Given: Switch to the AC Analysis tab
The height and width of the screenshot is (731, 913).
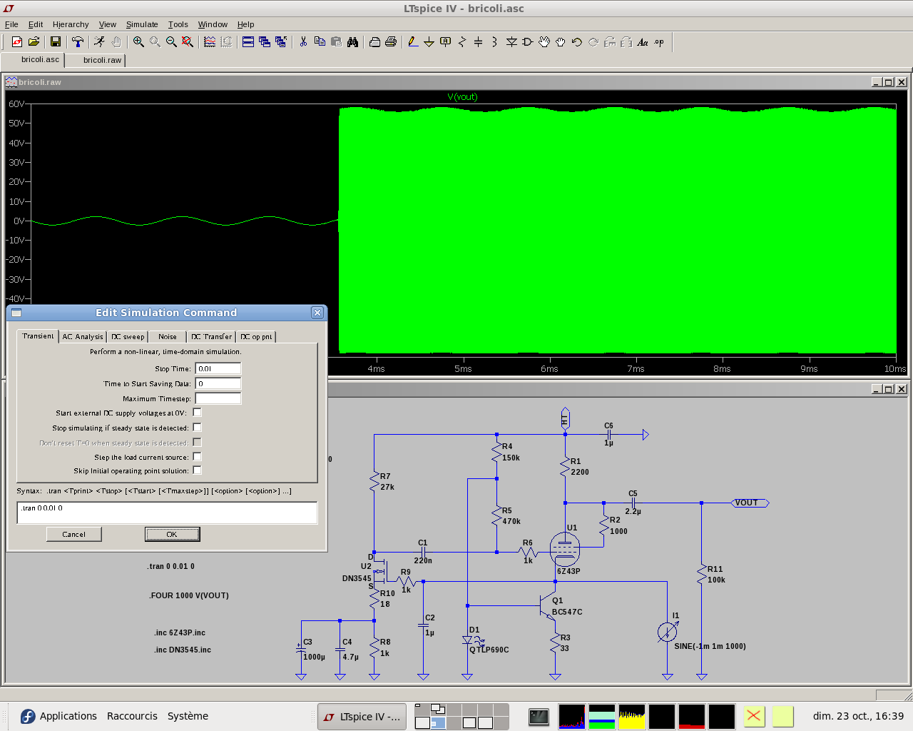Looking at the screenshot, I should tap(83, 337).
